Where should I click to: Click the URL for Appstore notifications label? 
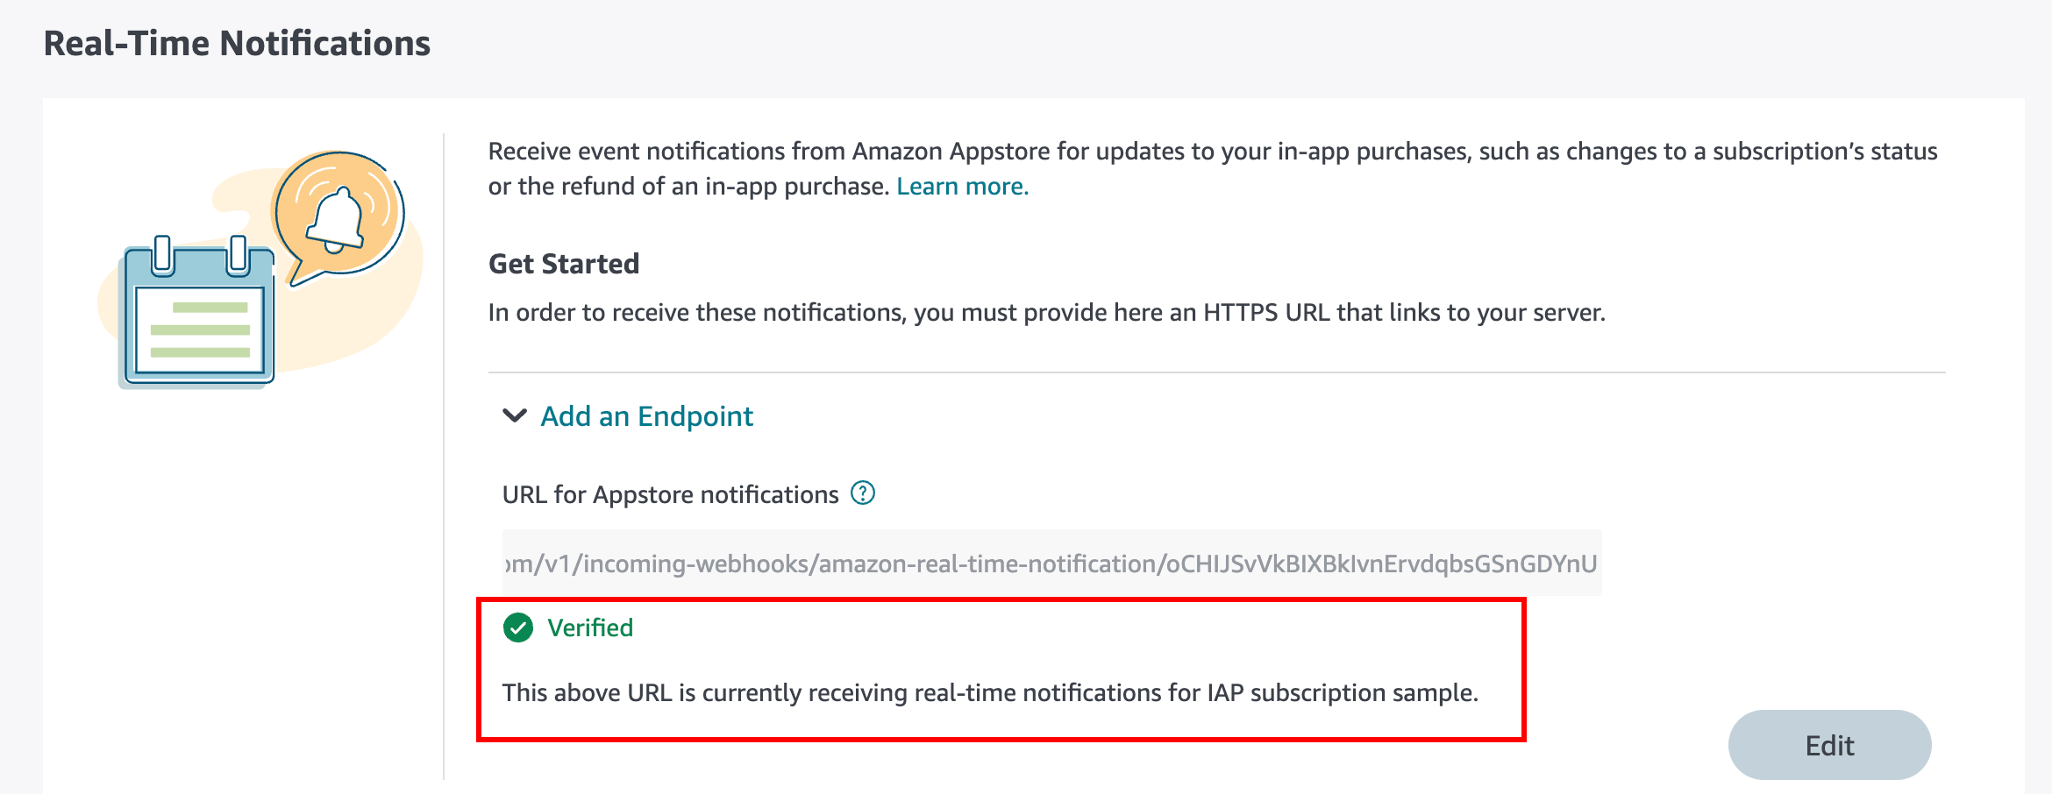tap(670, 495)
